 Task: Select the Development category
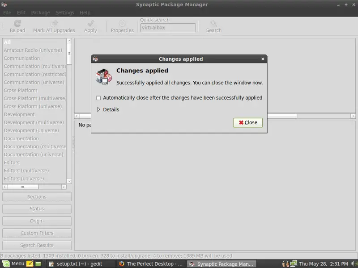[34, 114]
